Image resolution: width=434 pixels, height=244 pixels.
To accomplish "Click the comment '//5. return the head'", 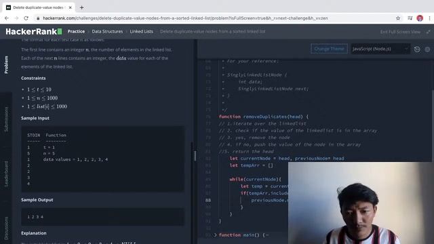I will (x=246, y=152).
